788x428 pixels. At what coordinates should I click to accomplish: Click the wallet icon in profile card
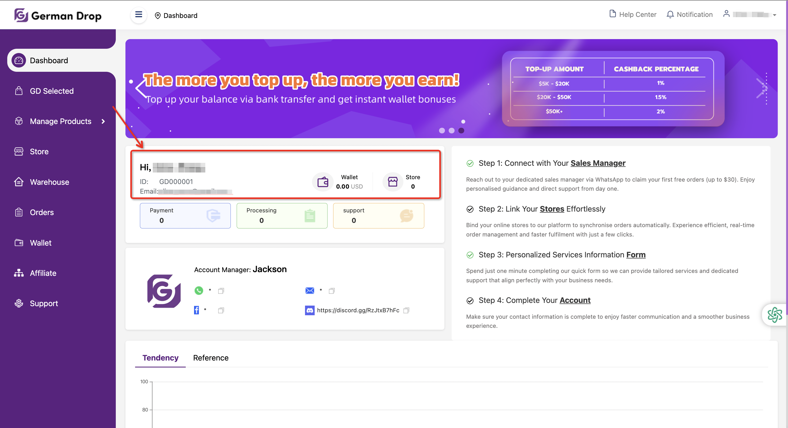[322, 182]
